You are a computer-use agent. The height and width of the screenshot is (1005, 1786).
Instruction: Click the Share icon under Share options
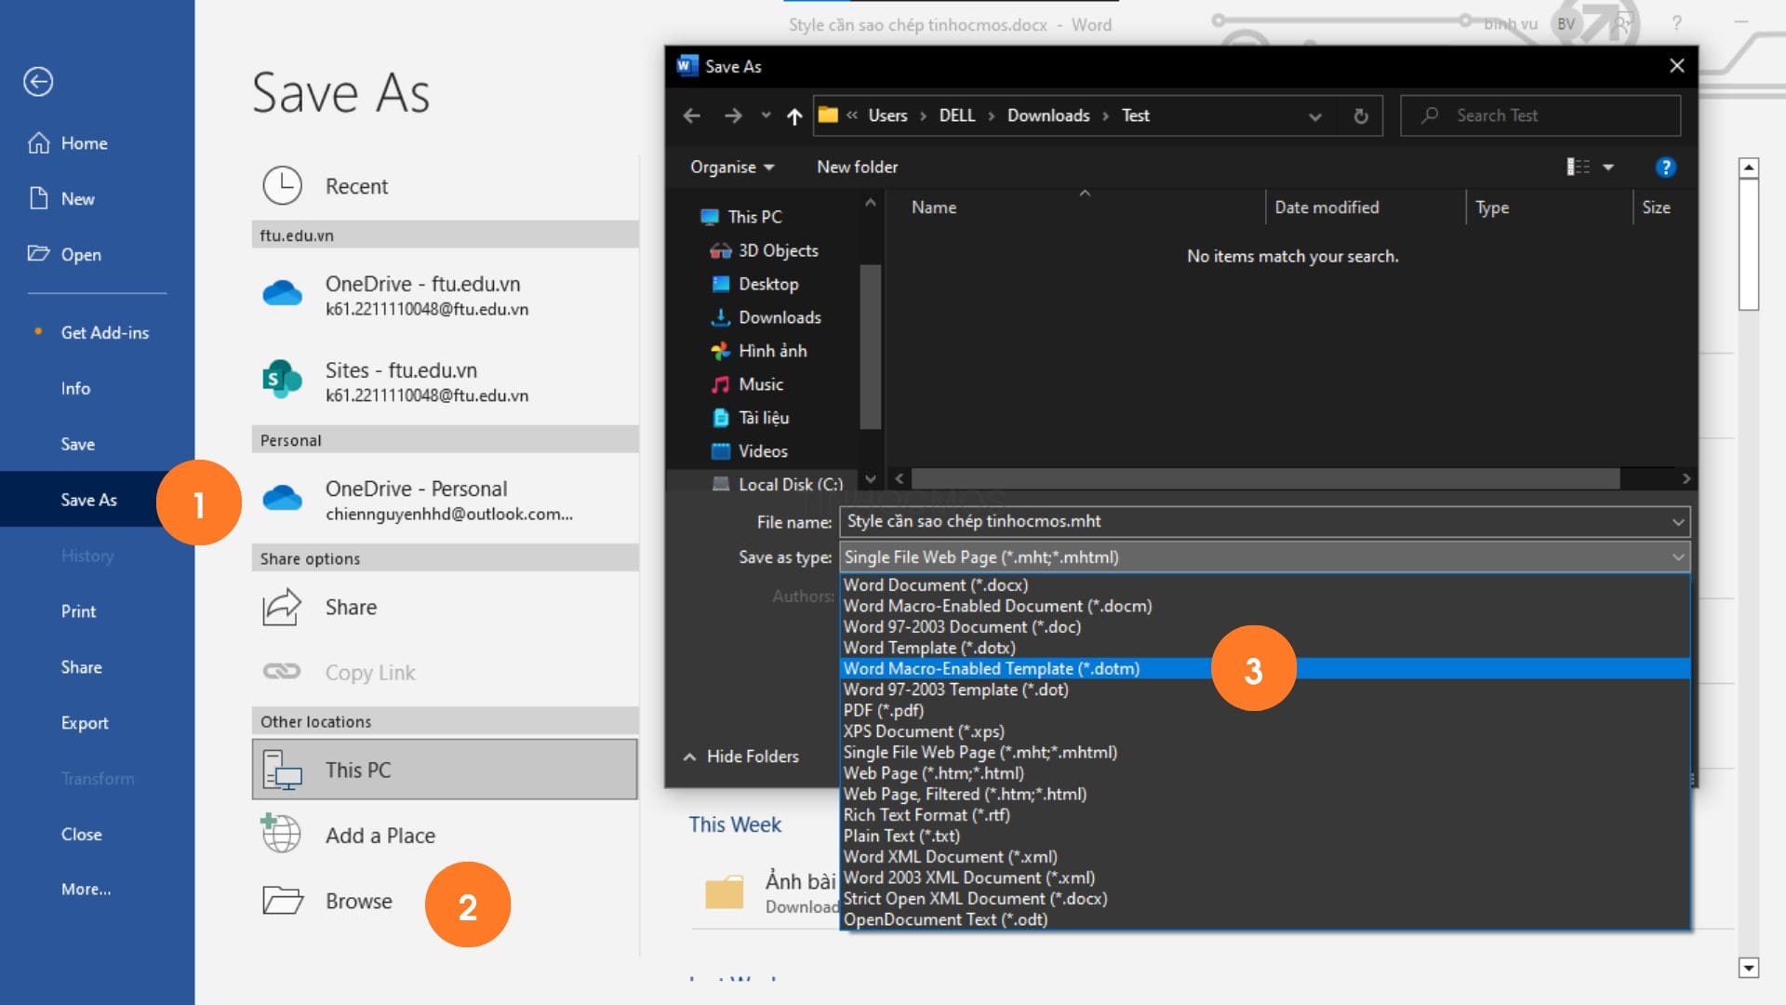[x=282, y=608]
